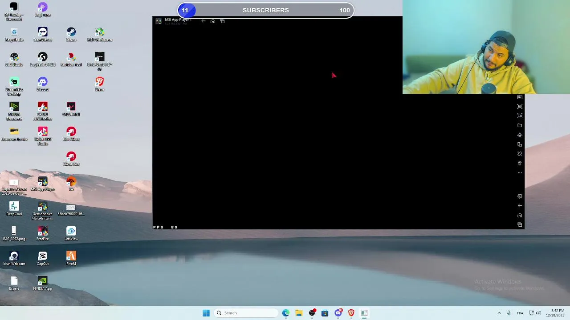Click the microphone icon in system tray
This screenshot has width=570, height=320.
[x=509, y=313]
